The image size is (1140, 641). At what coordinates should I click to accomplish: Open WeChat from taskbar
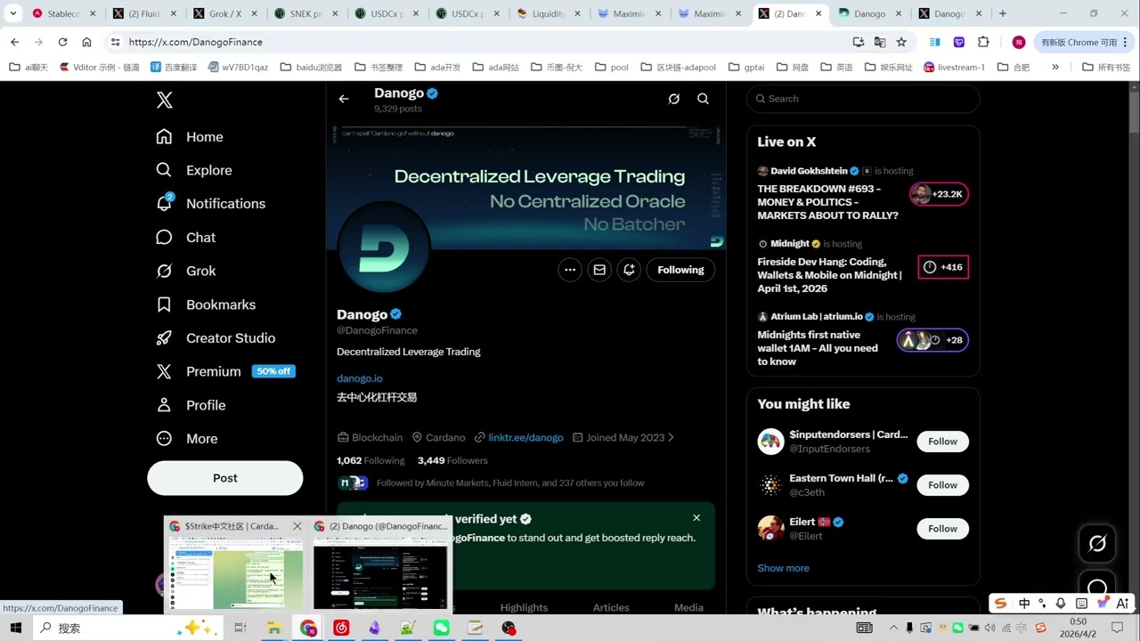442,628
